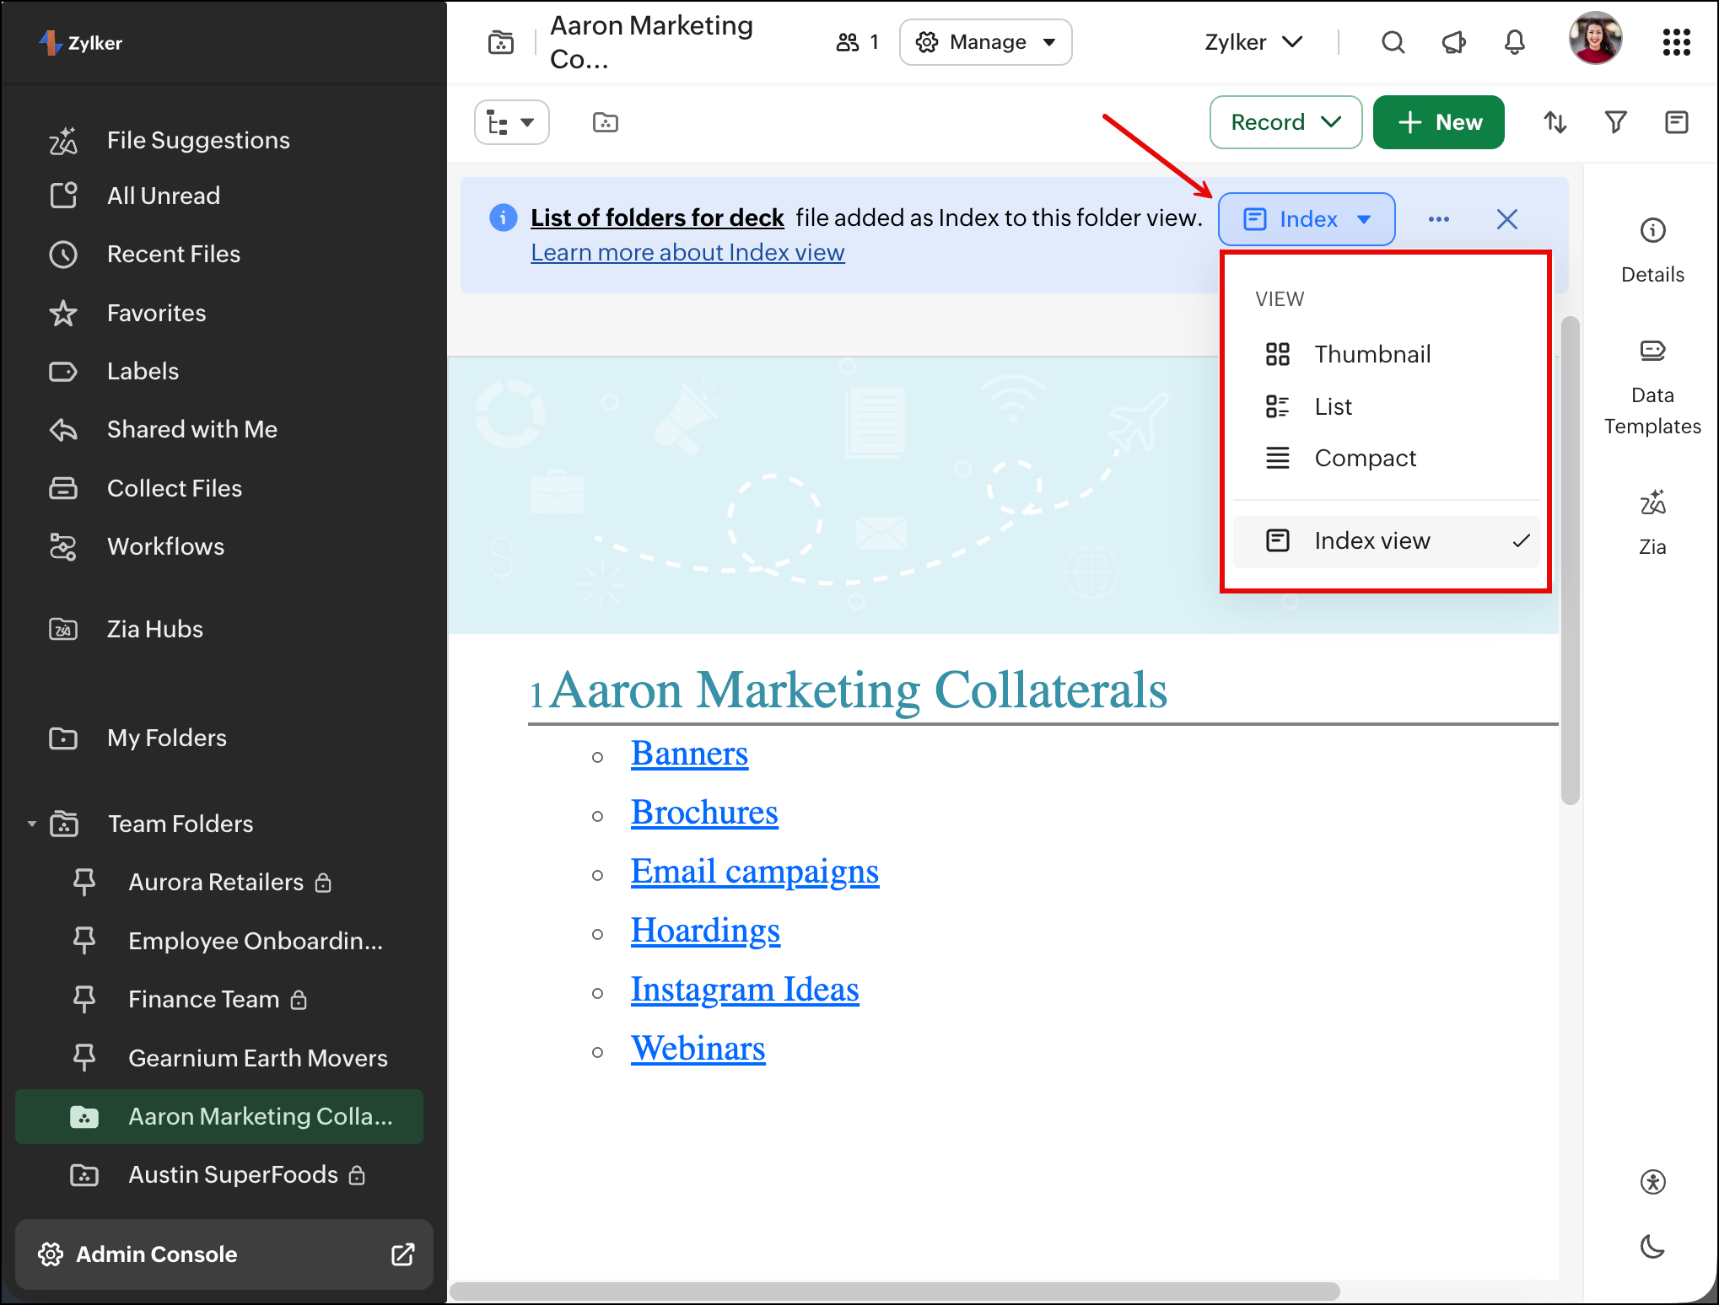Open the apps grid launcher

1676,42
